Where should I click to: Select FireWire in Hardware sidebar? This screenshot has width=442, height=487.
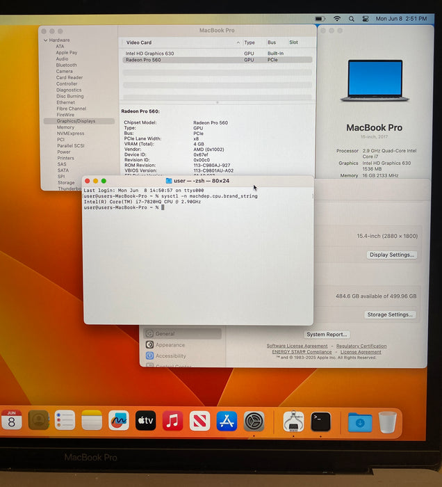[65, 115]
